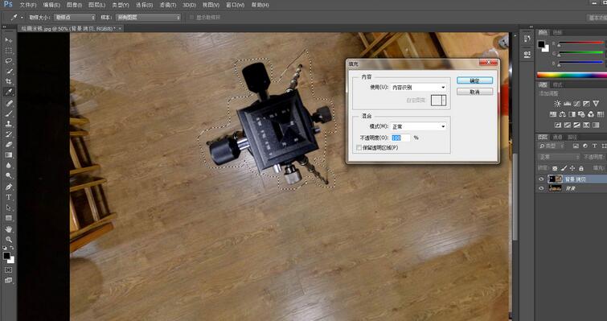Toggle Quick Mask mode icon
Image resolution: width=607 pixels, height=321 pixels.
pyautogui.click(x=9, y=270)
